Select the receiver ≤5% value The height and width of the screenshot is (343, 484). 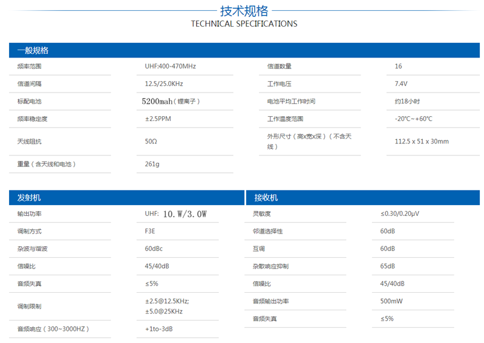387,319
